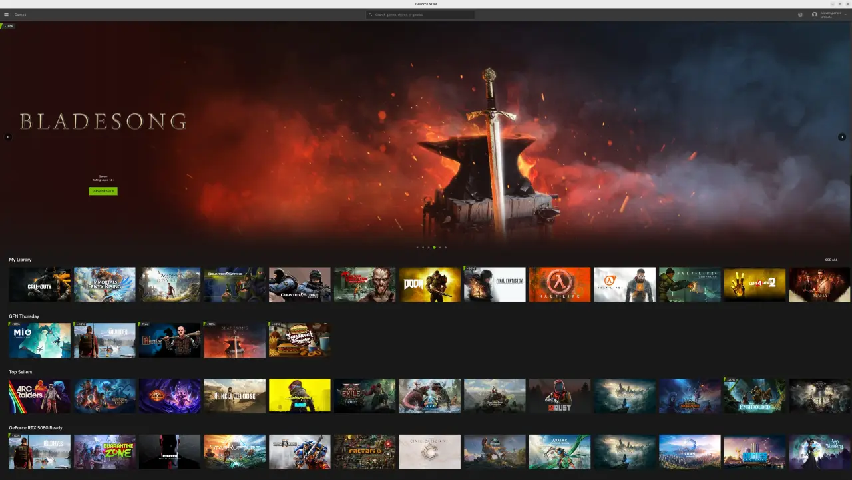Click the My Library section heading

point(20,260)
